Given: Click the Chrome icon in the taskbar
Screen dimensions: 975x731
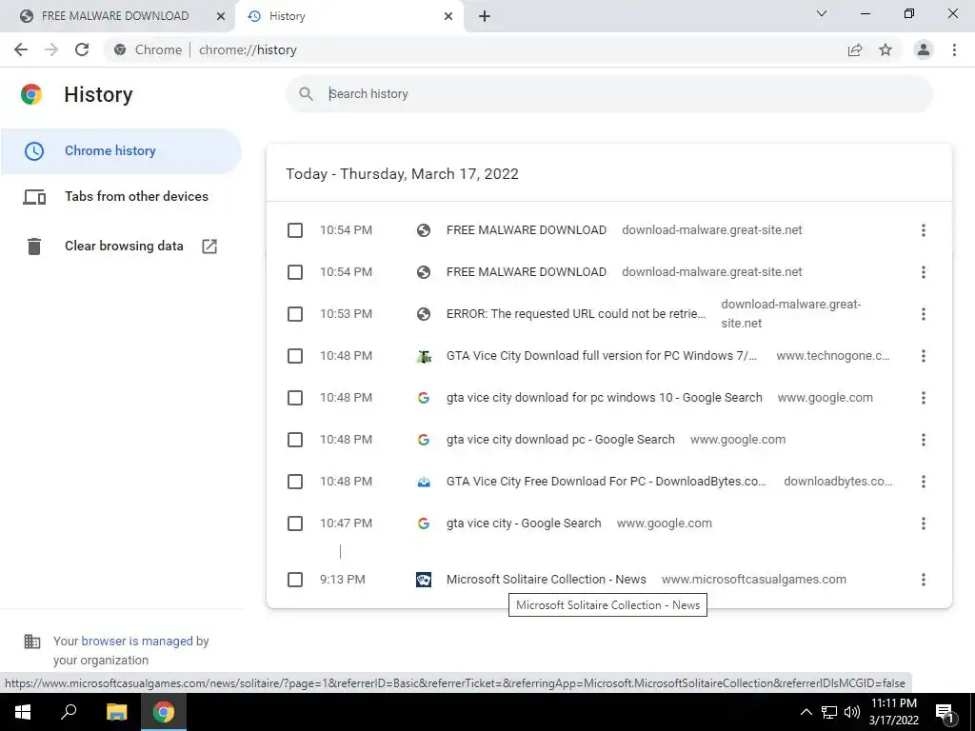Looking at the screenshot, I should pos(164,712).
